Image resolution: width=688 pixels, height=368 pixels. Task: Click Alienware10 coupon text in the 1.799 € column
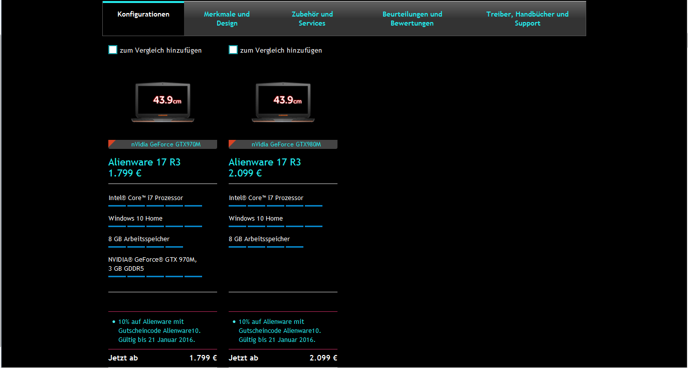pos(159,331)
